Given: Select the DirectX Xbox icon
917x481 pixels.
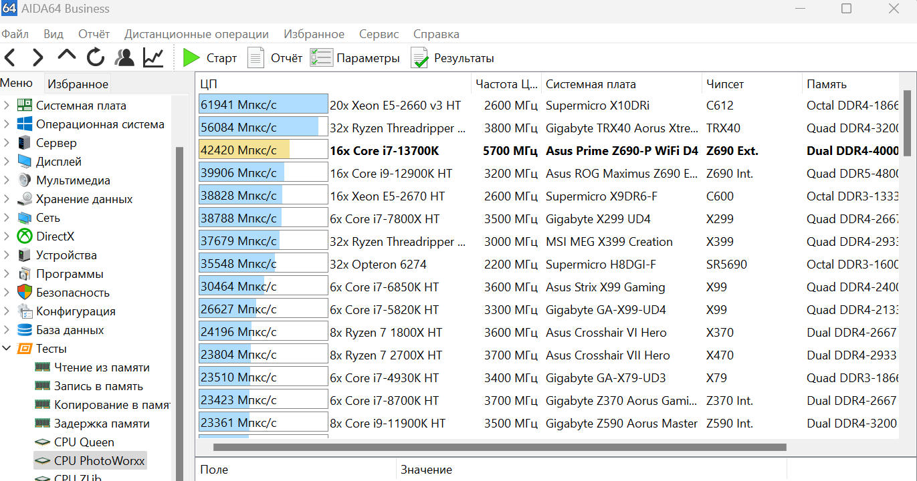Looking at the screenshot, I should (x=25, y=236).
